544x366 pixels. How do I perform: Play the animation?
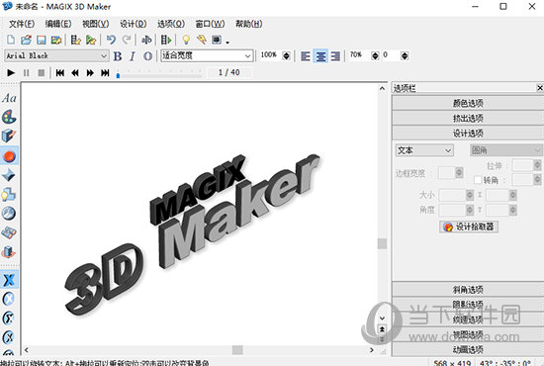pos(11,73)
